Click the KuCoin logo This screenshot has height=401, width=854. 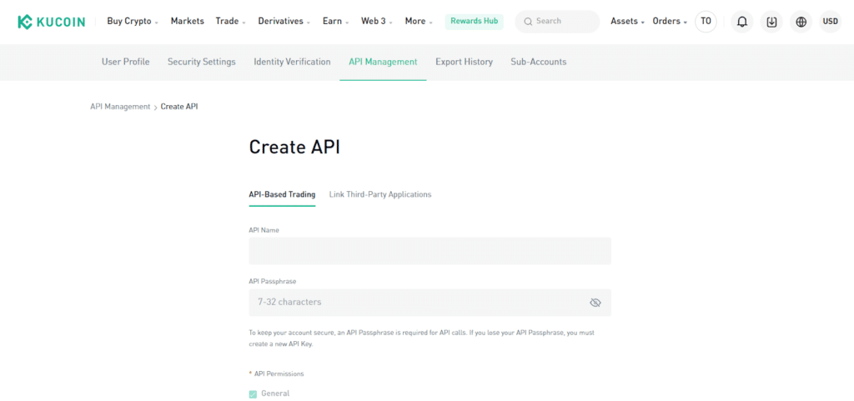tap(51, 22)
